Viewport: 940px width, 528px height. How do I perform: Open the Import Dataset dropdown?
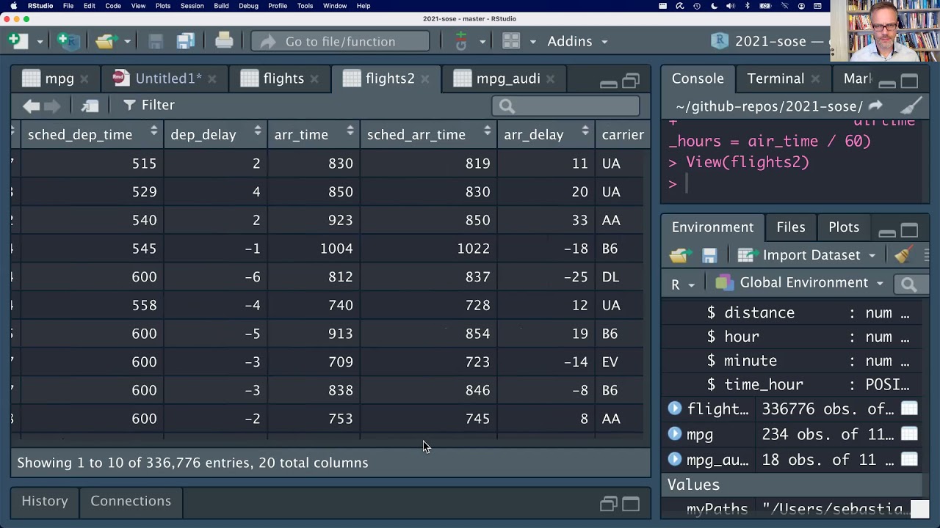(x=806, y=255)
